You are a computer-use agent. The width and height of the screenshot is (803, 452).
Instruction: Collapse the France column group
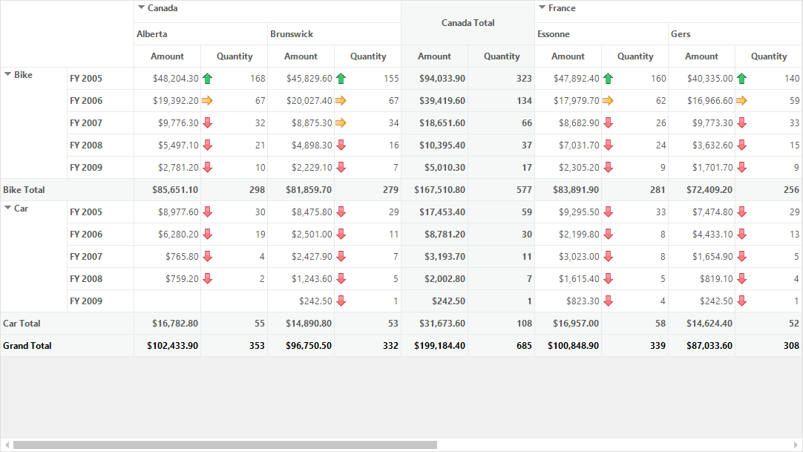(542, 7)
